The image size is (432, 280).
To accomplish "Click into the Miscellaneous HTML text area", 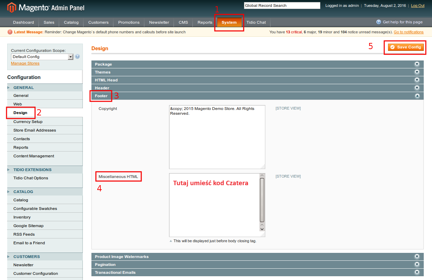I will coord(214,205).
